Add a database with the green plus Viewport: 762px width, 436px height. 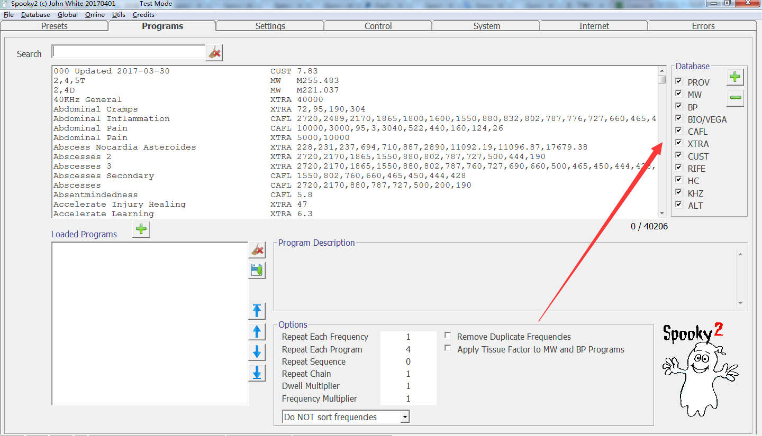(x=734, y=77)
